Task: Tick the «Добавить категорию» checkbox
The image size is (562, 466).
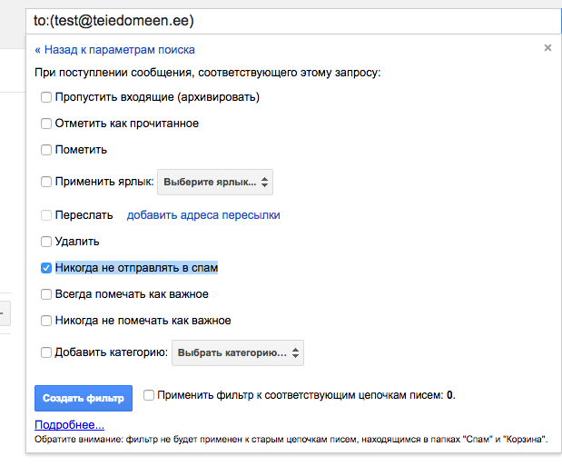Action: pos(46,352)
